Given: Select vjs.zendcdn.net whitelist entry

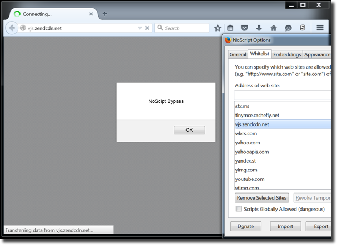Looking at the screenshot, I should coord(283,124).
